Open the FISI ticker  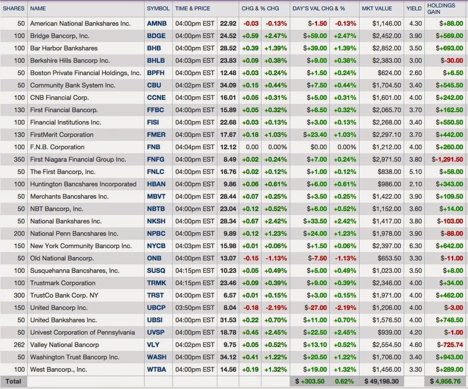(x=153, y=122)
